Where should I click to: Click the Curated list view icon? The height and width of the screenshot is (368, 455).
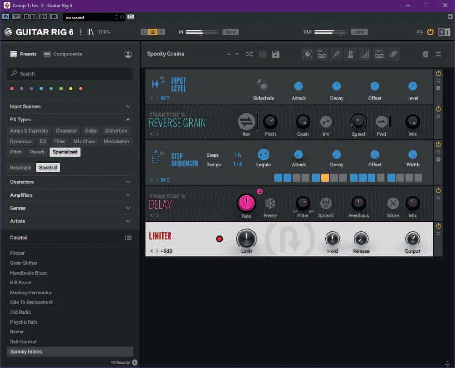(x=128, y=238)
